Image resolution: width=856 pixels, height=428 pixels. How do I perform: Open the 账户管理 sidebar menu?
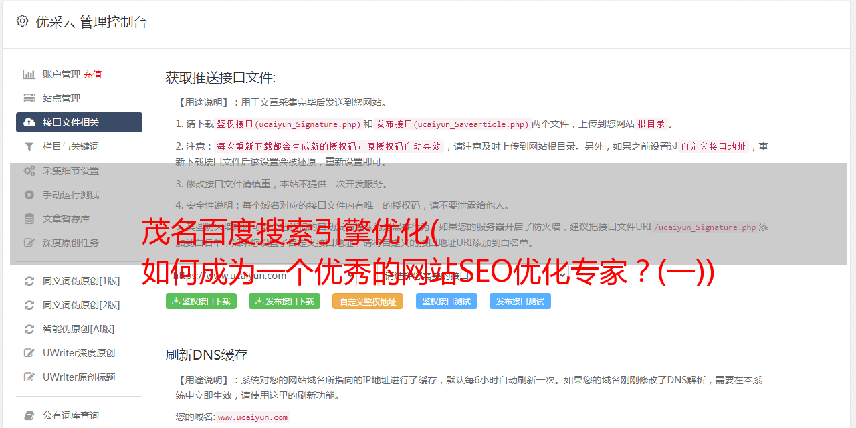pyautogui.click(x=62, y=74)
